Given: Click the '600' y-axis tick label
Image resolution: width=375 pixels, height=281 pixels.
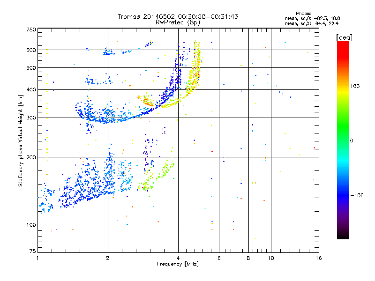Looking at the screenshot, I should pyautogui.click(x=31, y=50).
